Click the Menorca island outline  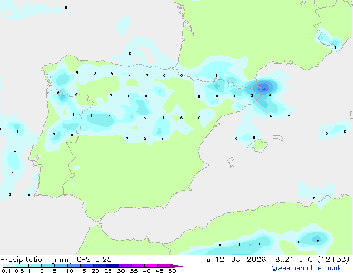coord(278,138)
